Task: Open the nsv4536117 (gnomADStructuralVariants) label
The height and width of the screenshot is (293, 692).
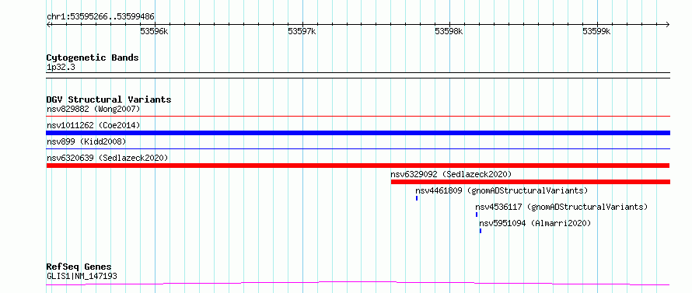Action: coord(561,207)
